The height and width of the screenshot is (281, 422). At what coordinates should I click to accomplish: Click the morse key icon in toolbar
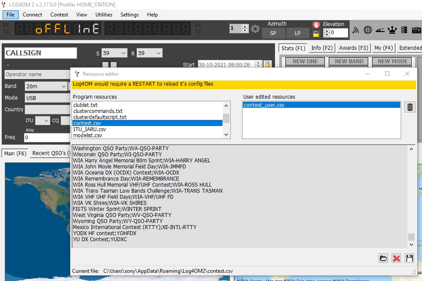click(x=380, y=30)
